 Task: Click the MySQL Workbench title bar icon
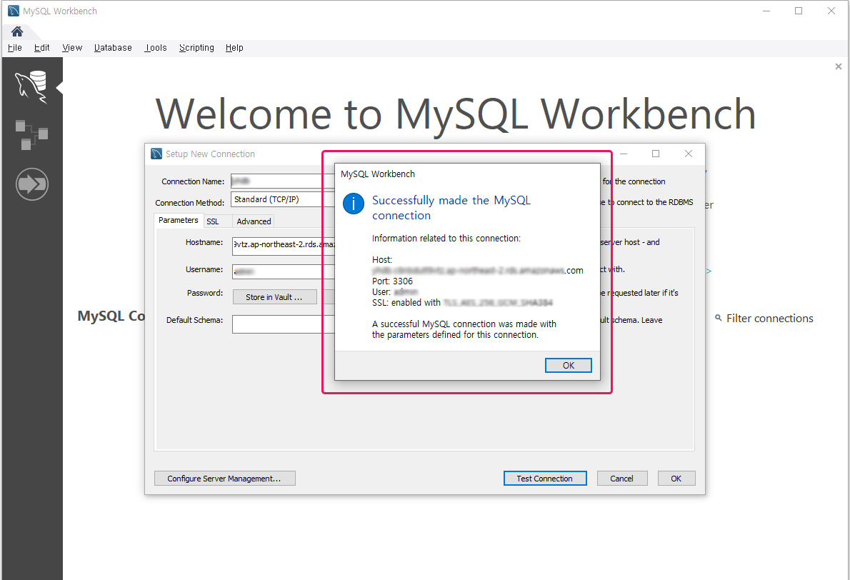coord(14,11)
